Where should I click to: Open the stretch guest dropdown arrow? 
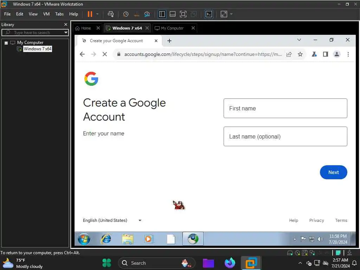coord(231,14)
